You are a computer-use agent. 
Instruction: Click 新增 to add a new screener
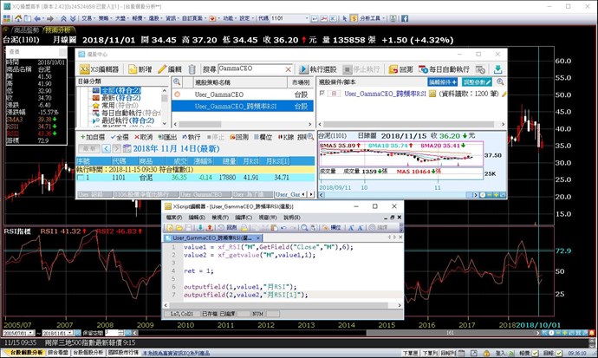tap(140, 68)
